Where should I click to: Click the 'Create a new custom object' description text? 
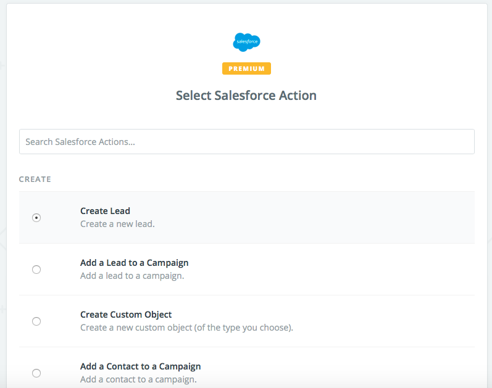pos(186,328)
